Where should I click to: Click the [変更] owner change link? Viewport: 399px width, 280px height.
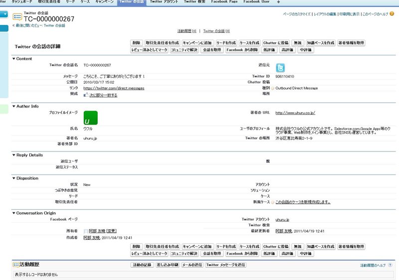[x=111, y=231]
